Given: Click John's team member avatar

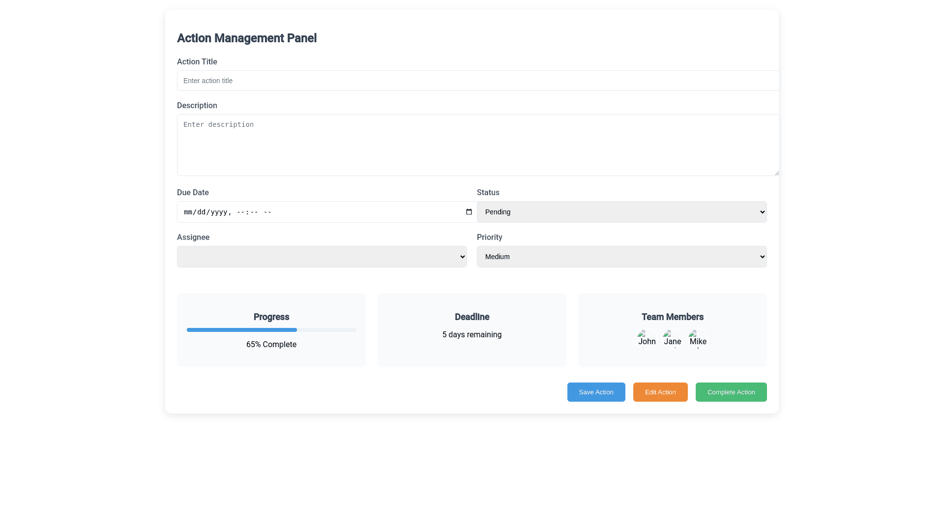Looking at the screenshot, I should coord(647,339).
